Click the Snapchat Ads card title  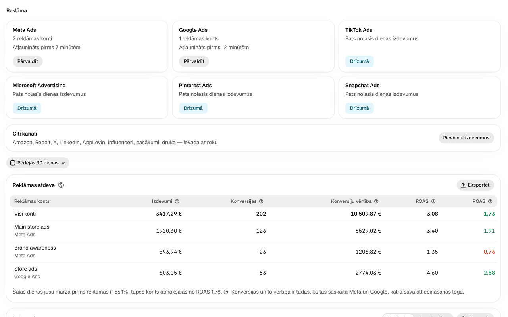(x=362, y=86)
